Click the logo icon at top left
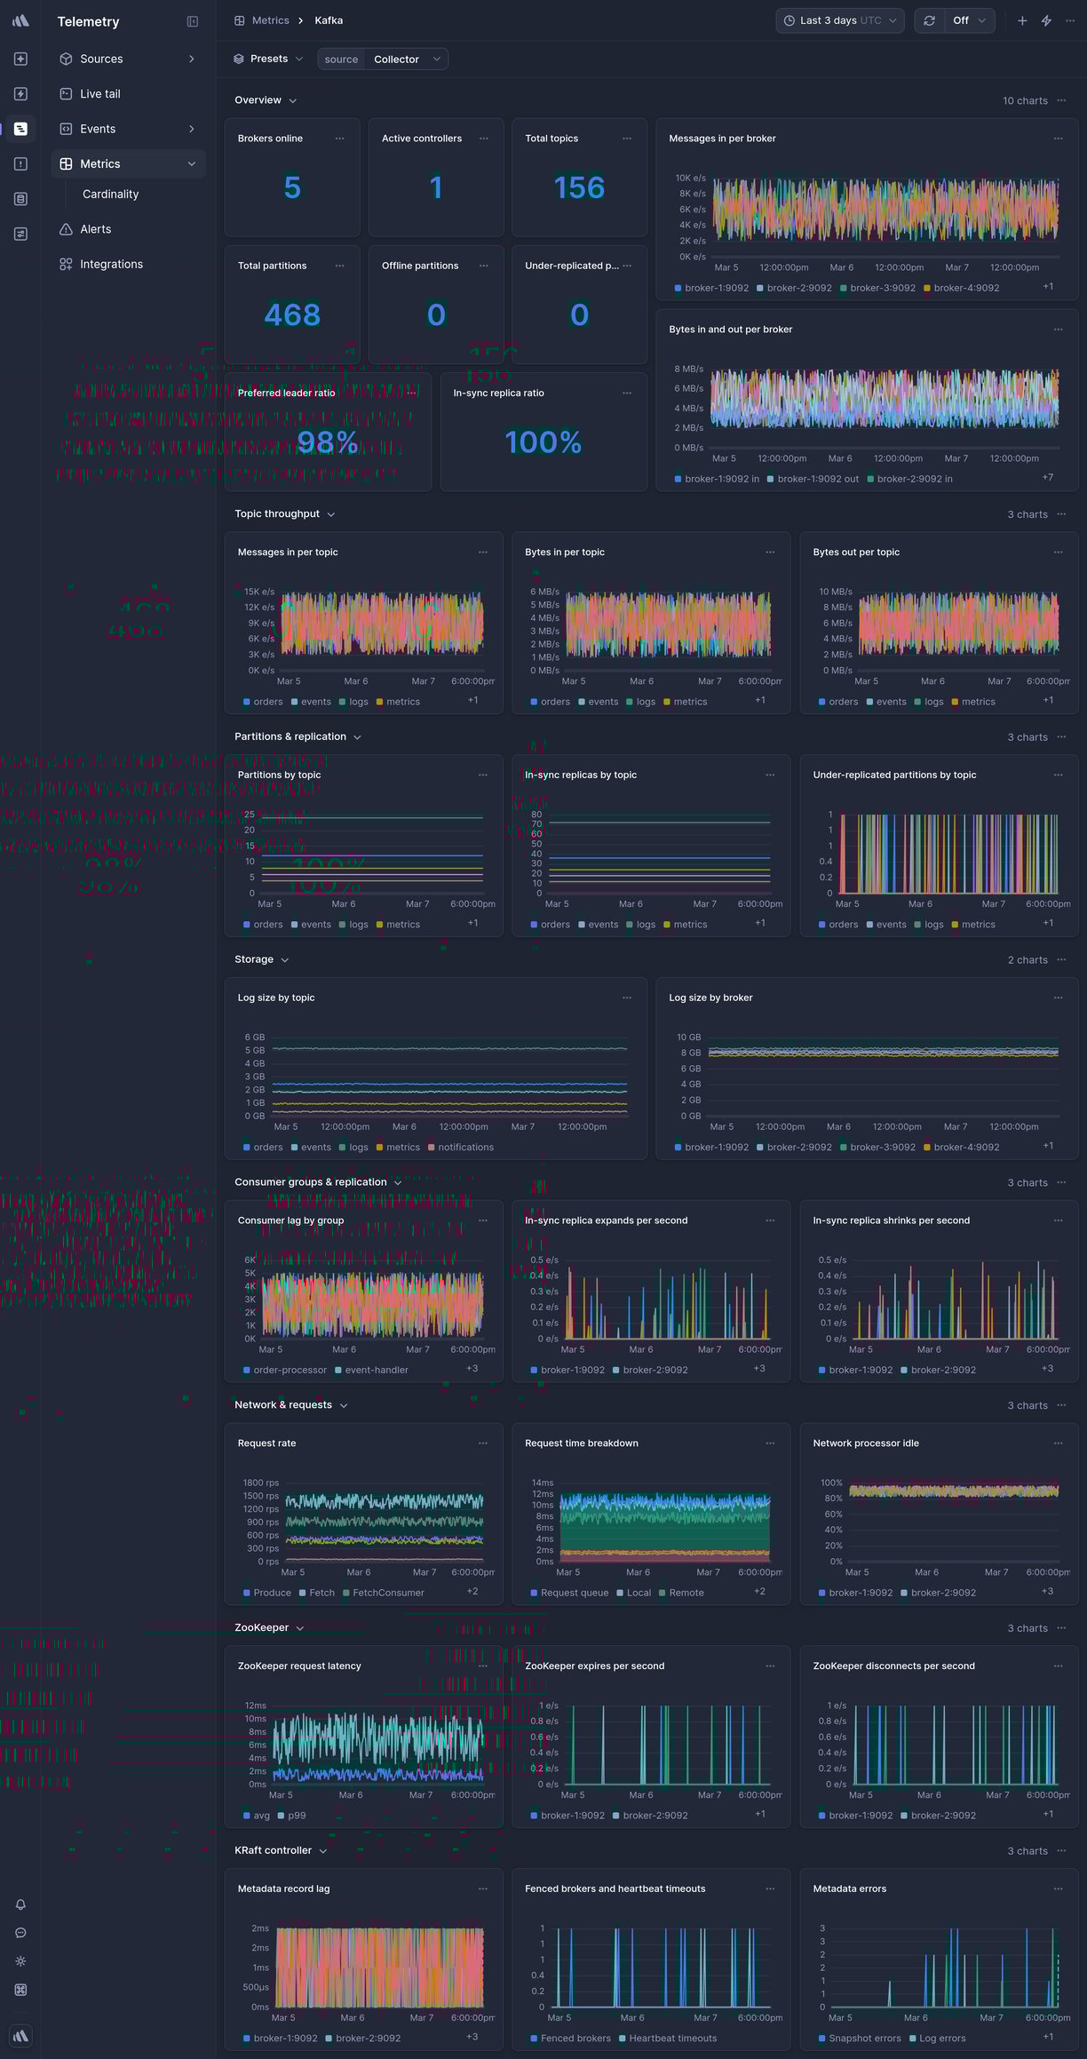Screen dimensions: 1087x2059 click(x=20, y=20)
